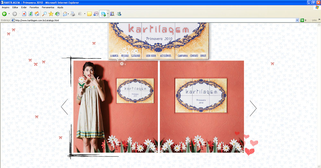The image size is (321, 168).
Task: Open the Messenger people icon
Action: pyautogui.click(x=119, y=14)
